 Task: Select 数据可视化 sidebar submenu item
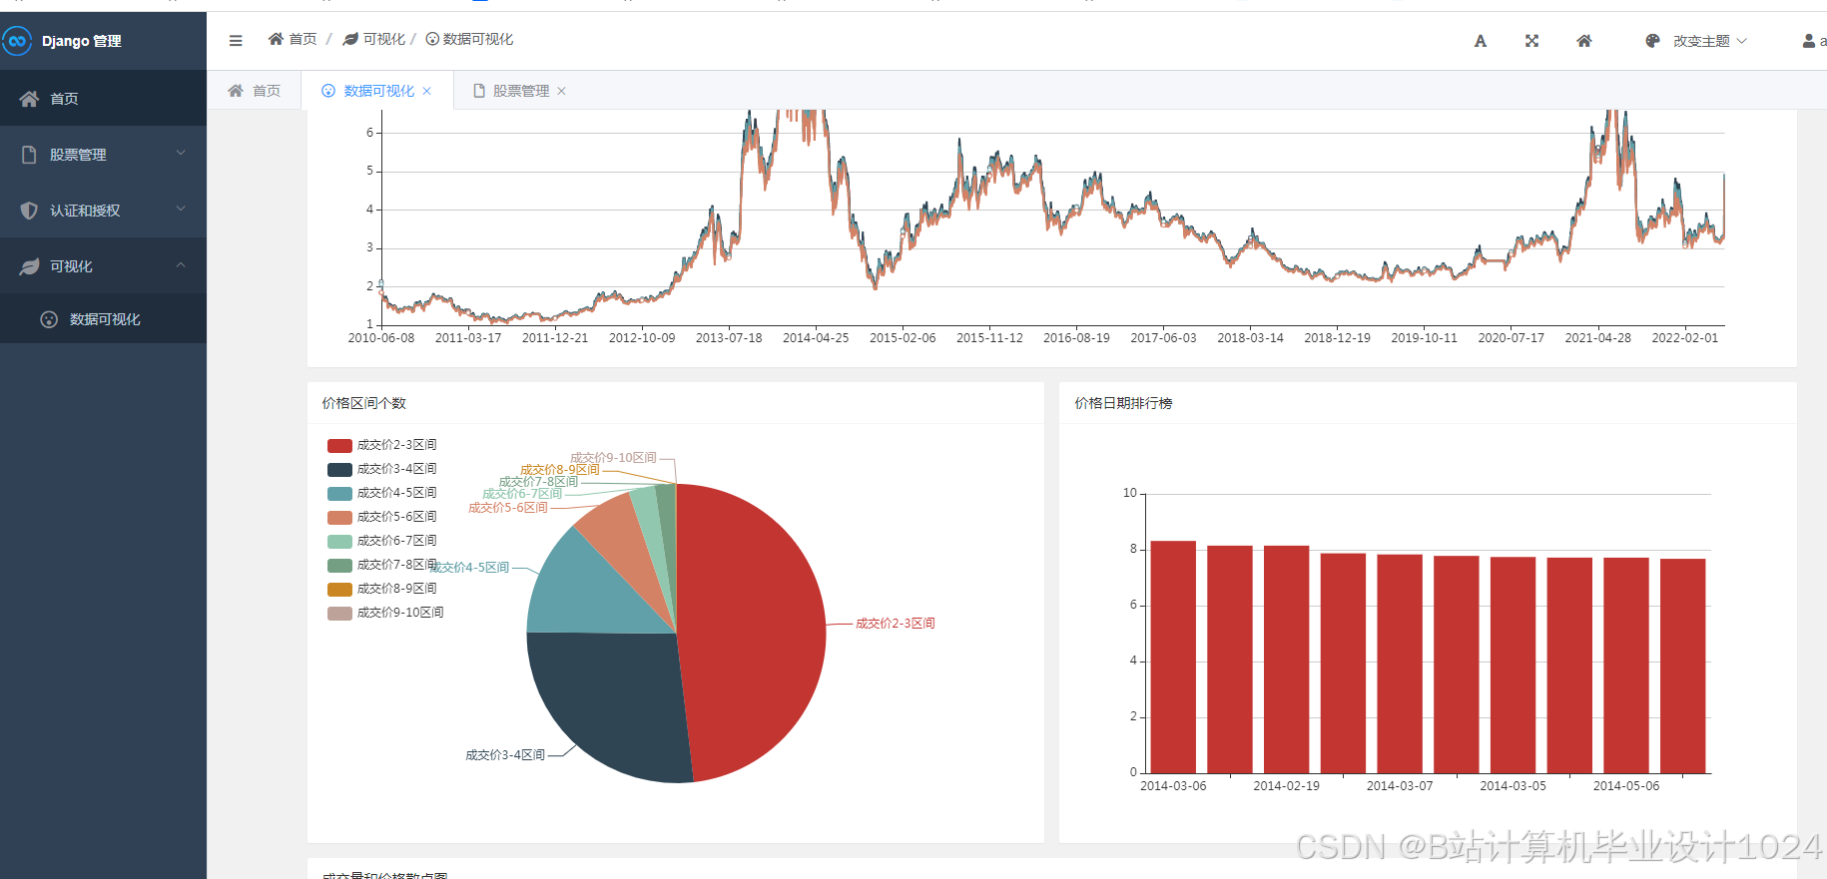tap(103, 319)
